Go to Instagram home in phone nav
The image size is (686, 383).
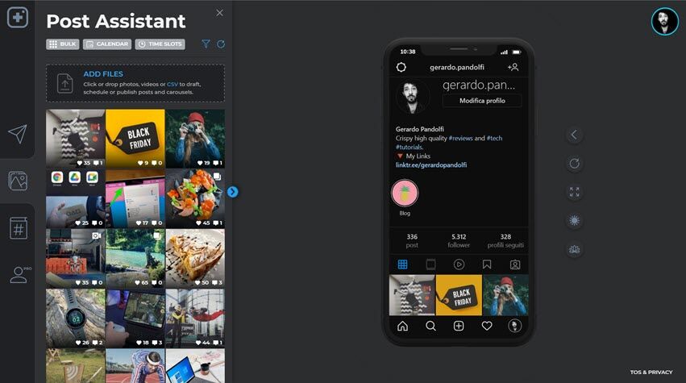pyautogui.click(x=402, y=326)
